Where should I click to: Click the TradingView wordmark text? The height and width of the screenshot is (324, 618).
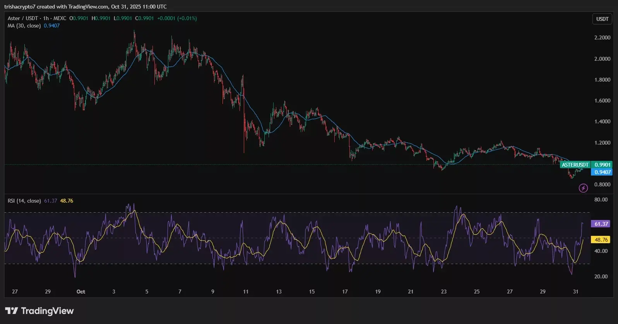click(x=47, y=311)
